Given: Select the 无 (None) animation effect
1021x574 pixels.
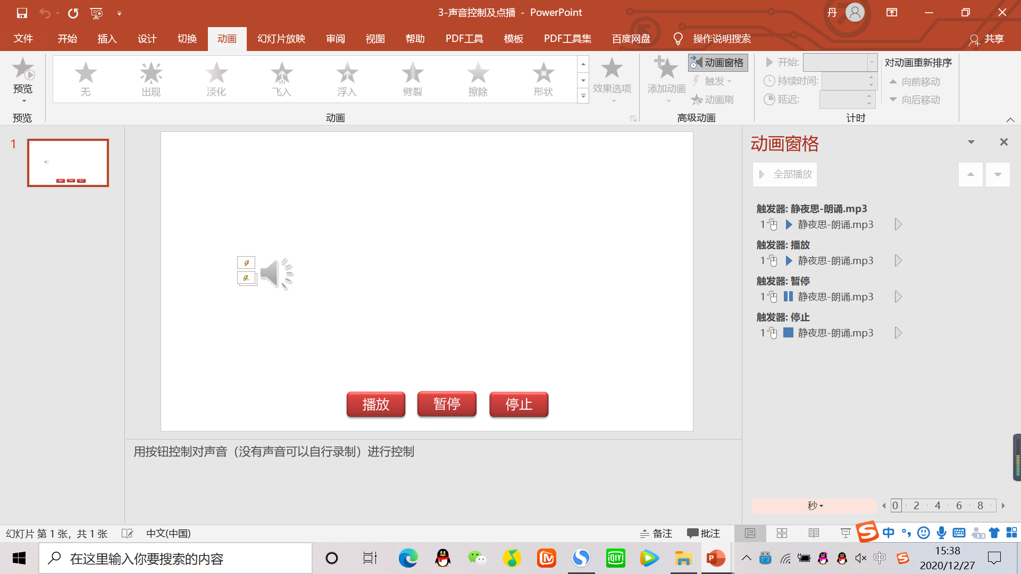Looking at the screenshot, I should click(86, 79).
